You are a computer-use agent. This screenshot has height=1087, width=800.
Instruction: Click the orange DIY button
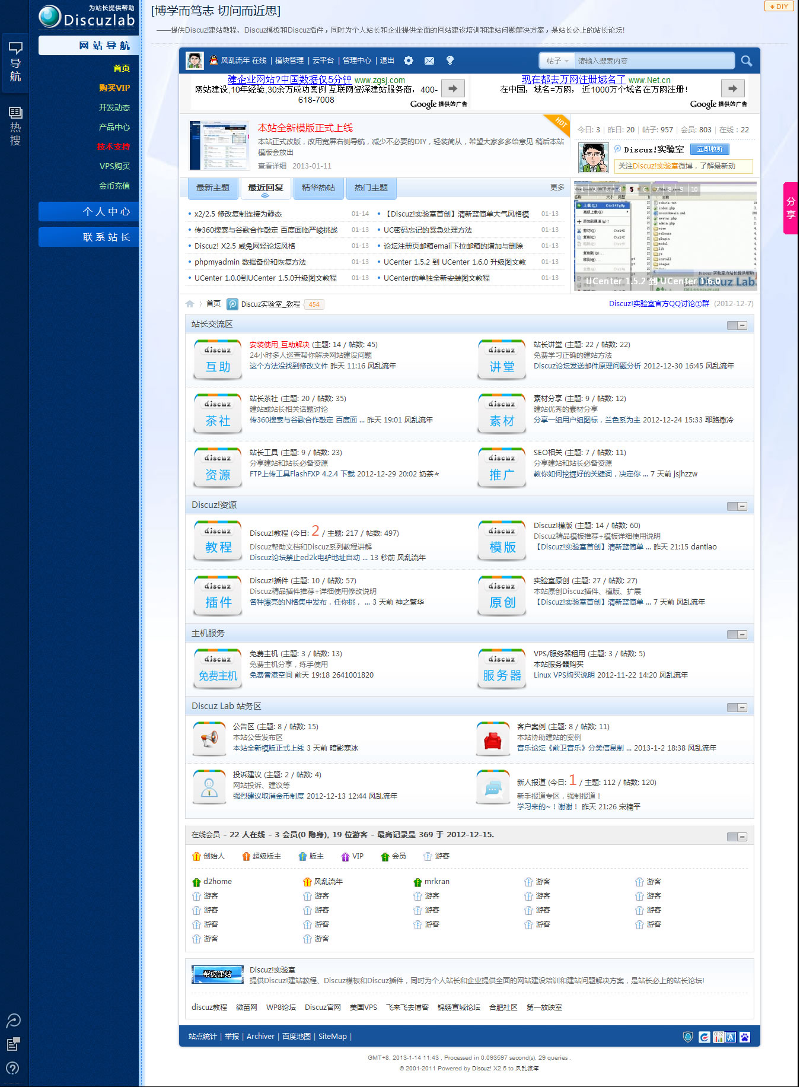(779, 7)
